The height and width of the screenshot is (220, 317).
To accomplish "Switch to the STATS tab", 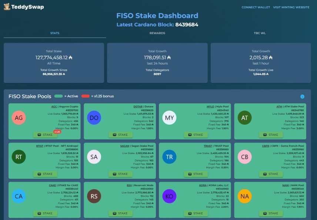I will tap(55, 33).
